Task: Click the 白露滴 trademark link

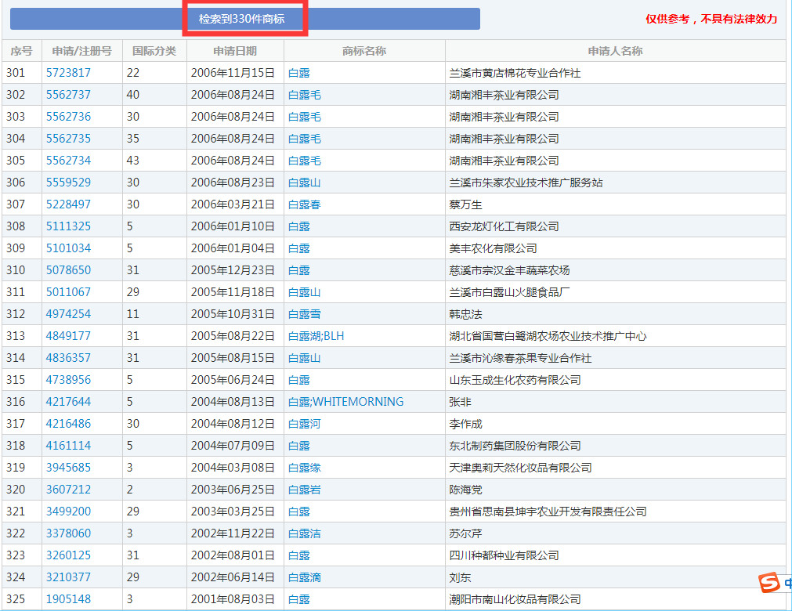Action: click(x=305, y=577)
